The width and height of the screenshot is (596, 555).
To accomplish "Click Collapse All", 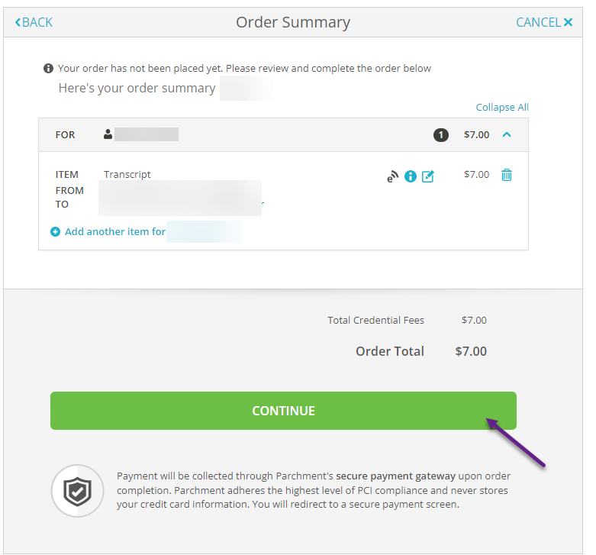I will [502, 108].
